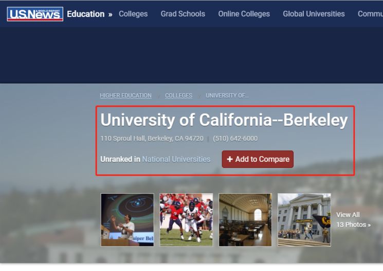Open the Education section link
This screenshot has height=271, width=383.
(85, 14)
